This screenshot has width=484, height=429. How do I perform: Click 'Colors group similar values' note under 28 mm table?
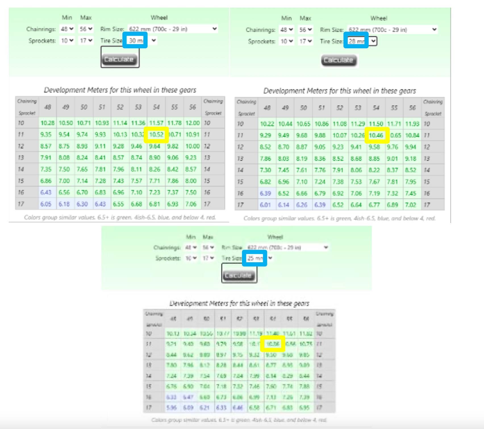339,218
